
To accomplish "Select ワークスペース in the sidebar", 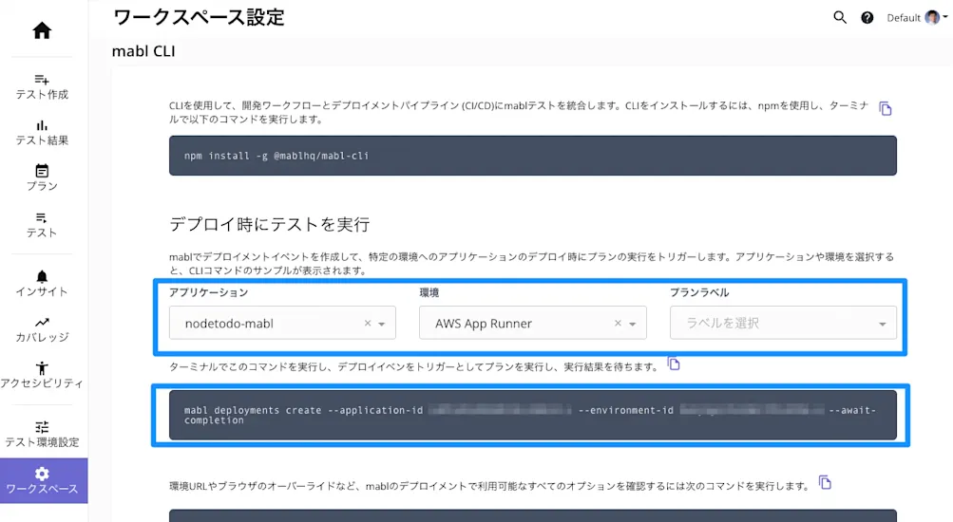I will tap(44, 481).
